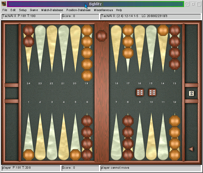
Task: Click the red direction arrow at bottom right
Action: tap(191, 149)
